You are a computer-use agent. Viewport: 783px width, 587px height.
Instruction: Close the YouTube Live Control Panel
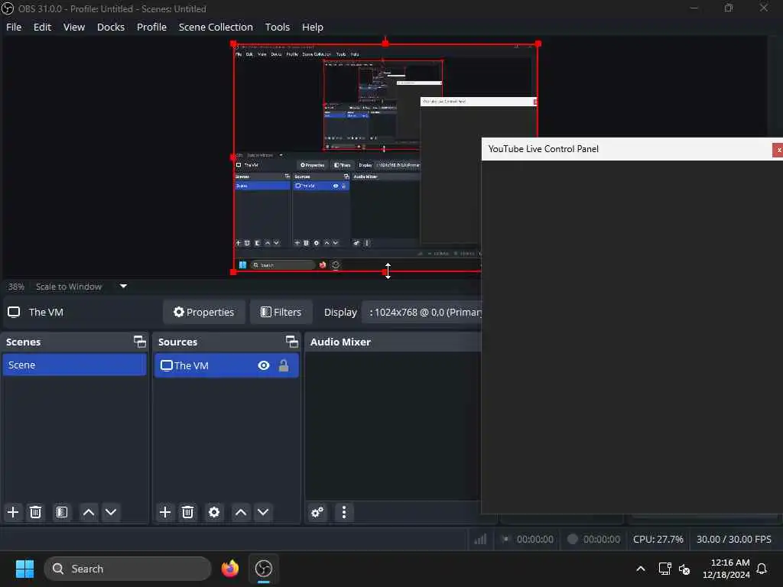tap(778, 150)
